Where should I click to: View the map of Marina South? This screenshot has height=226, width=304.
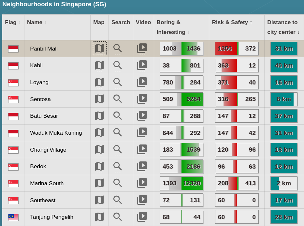coord(99,183)
